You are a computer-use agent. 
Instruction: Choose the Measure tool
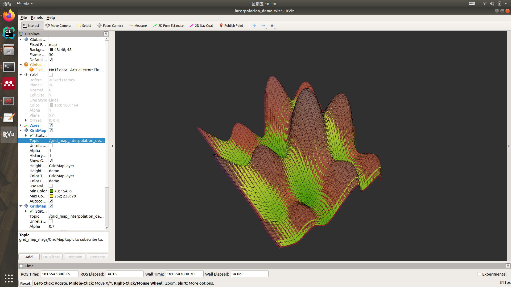(138, 26)
